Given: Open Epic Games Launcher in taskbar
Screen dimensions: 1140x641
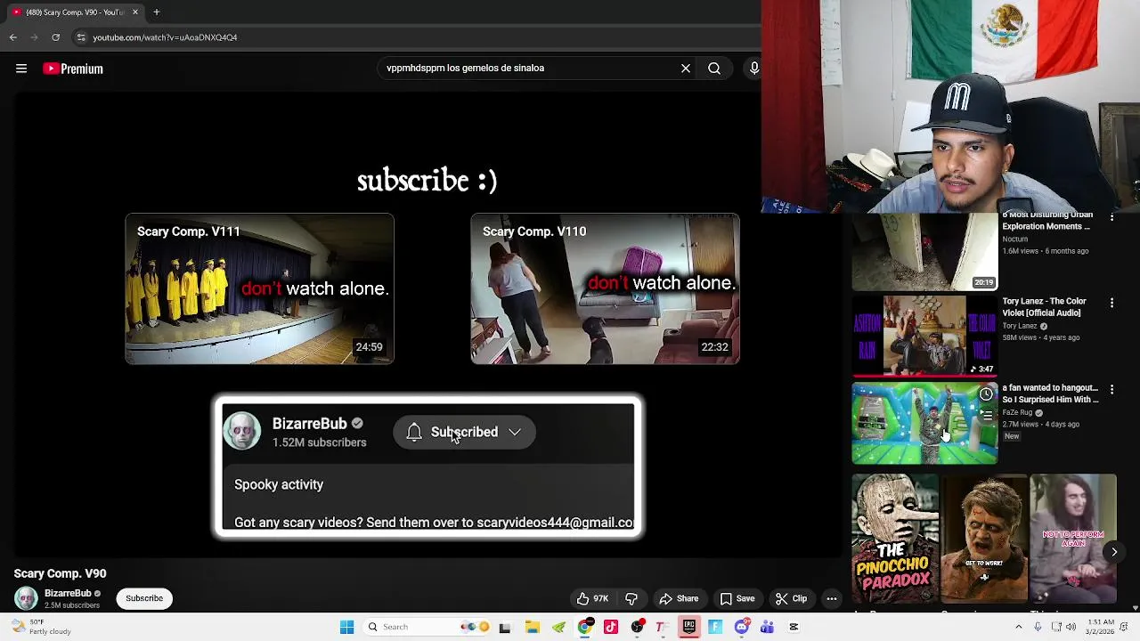Looking at the screenshot, I should click(689, 627).
